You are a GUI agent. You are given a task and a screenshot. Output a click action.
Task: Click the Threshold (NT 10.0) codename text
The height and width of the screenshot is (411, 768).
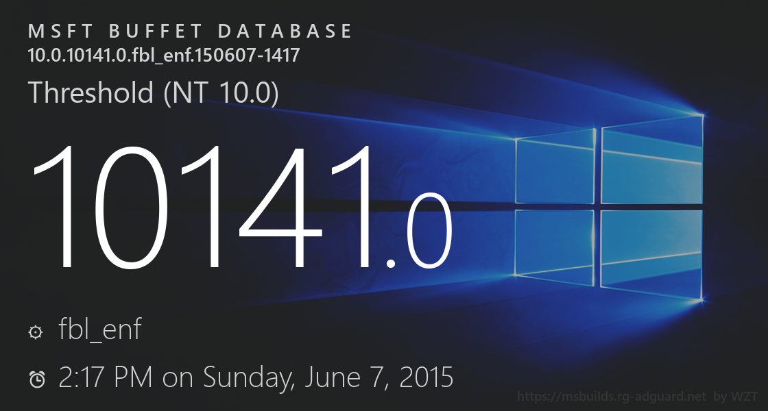point(153,93)
